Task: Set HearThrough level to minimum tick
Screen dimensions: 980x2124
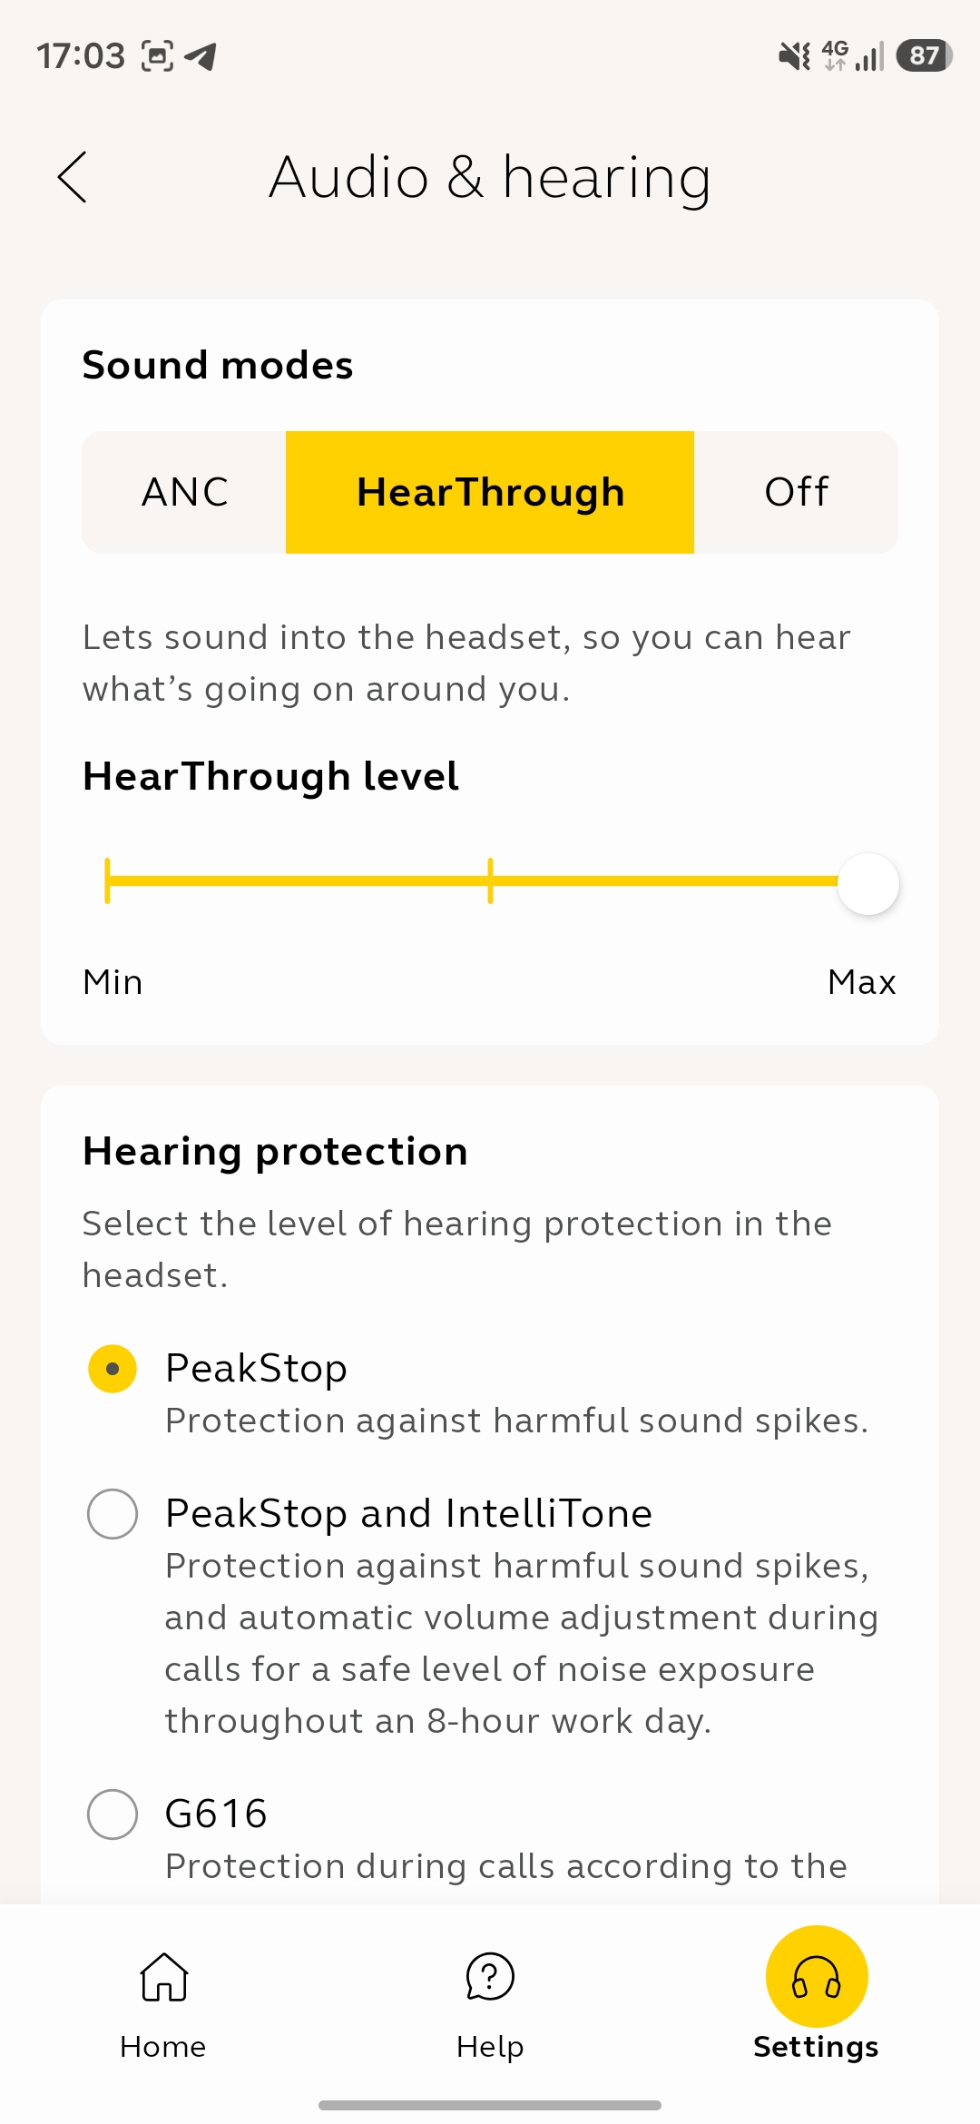Action: click(108, 880)
